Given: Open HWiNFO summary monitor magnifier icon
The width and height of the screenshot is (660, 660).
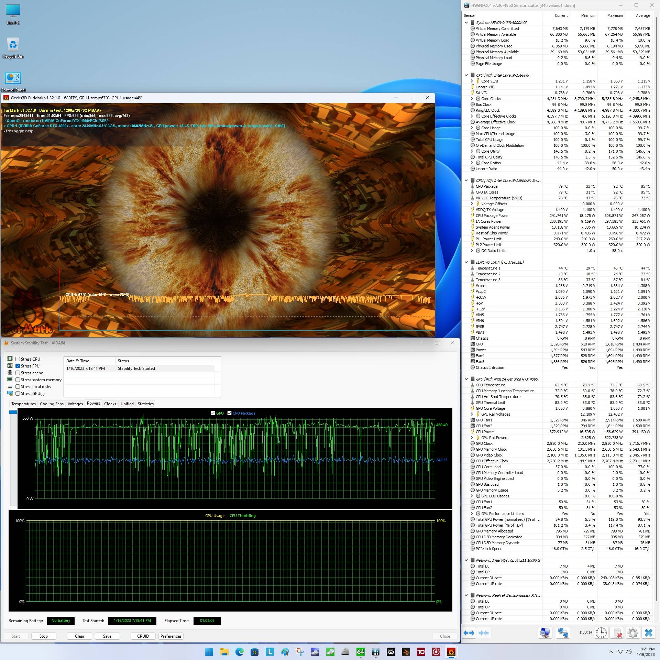Looking at the screenshot, I should [x=545, y=633].
